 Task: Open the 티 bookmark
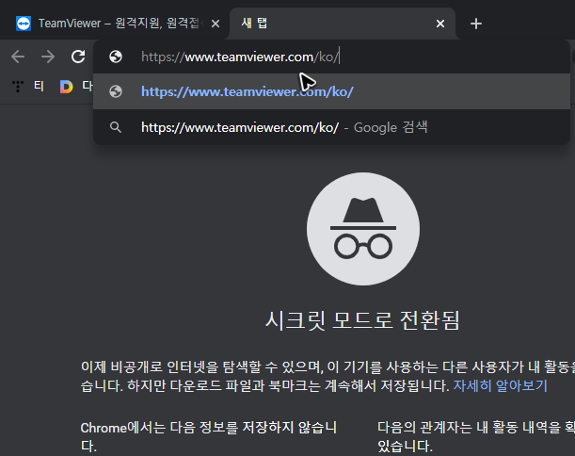tap(39, 86)
